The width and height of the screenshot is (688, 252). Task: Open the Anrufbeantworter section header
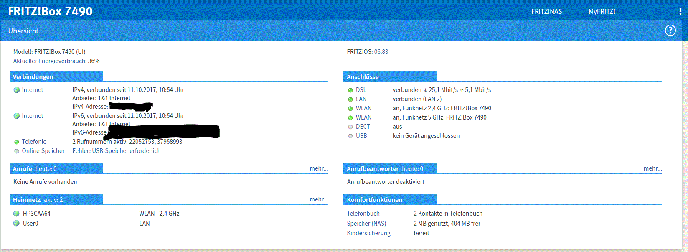tap(390, 168)
